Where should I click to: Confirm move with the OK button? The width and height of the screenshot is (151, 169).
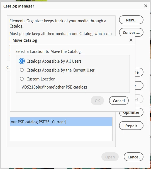click(x=97, y=101)
